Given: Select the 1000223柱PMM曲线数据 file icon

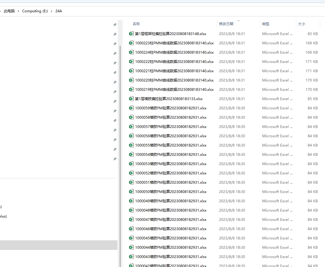Looking at the screenshot, I should (x=131, y=43).
